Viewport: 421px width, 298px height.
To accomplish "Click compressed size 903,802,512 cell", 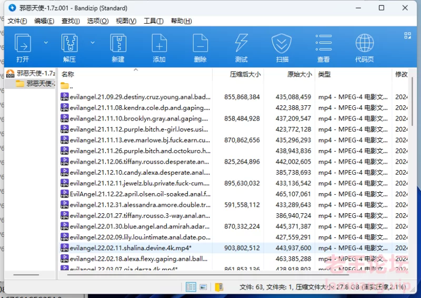I will click(x=242, y=248).
